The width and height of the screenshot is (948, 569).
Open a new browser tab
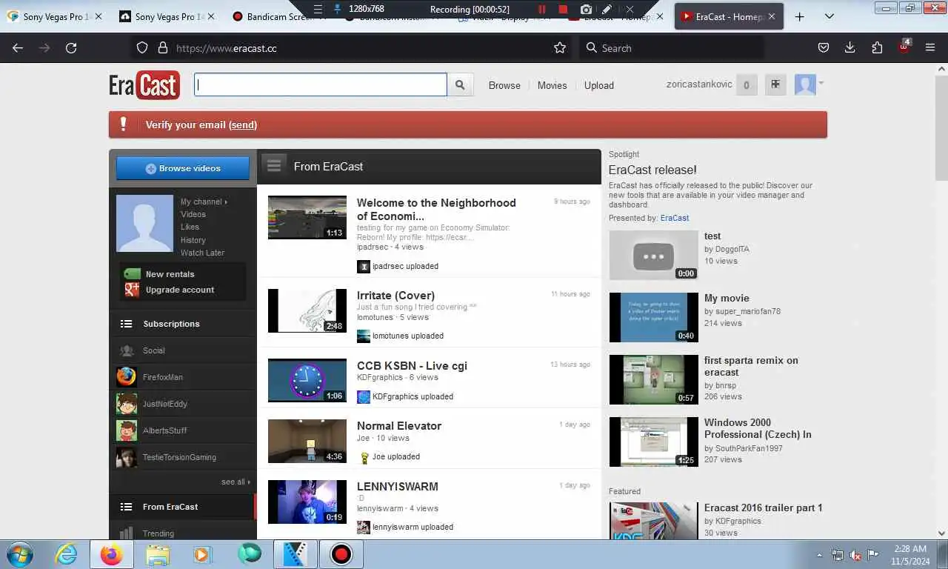click(799, 16)
